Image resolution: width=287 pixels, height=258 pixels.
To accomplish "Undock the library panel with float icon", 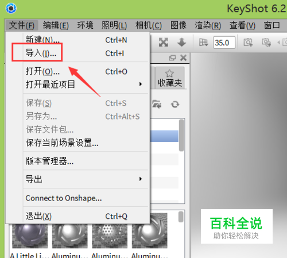I will tap(172, 57).
